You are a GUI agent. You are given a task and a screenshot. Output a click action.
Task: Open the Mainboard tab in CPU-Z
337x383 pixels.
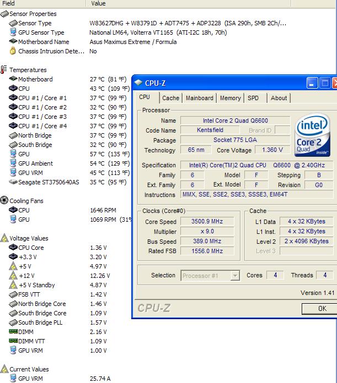[200, 98]
